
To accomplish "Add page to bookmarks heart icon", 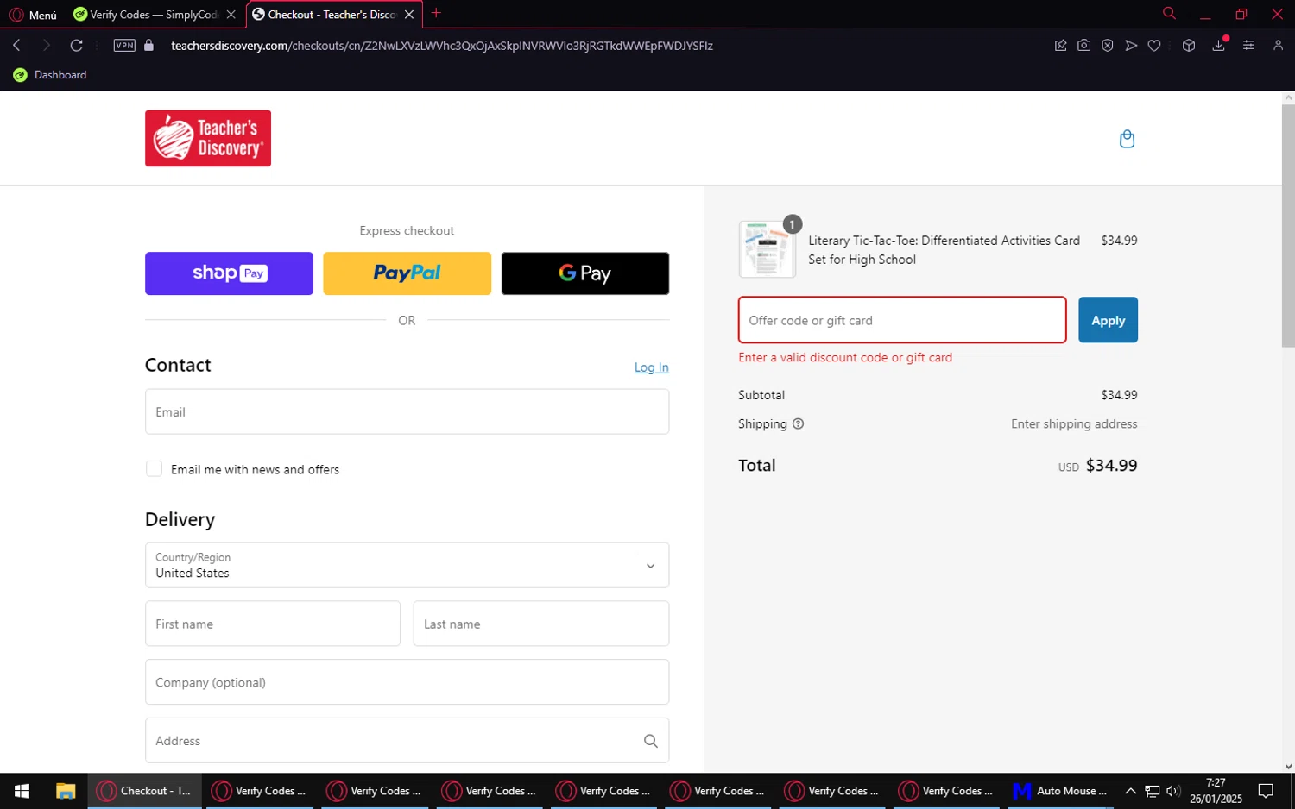I will (x=1154, y=46).
